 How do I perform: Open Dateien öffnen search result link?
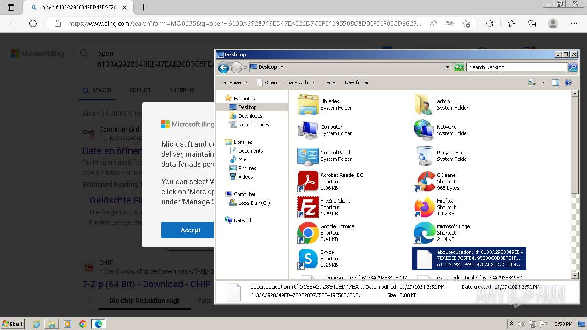click(x=112, y=151)
